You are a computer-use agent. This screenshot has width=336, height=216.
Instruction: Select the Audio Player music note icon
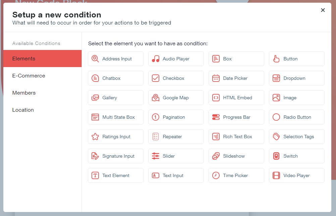[156, 59]
